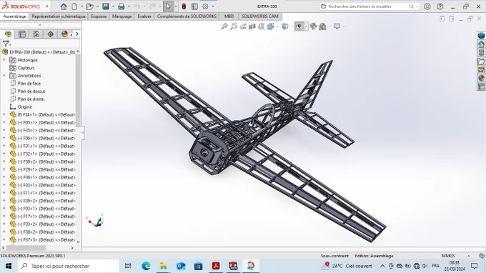
Task: Print the document from the toolbar
Action: pos(121,6)
